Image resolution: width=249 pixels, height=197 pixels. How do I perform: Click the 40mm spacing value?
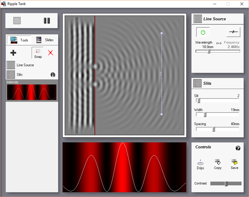click(x=235, y=124)
